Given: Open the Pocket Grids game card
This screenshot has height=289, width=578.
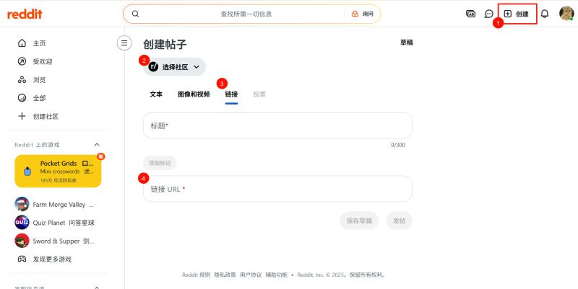Looking at the screenshot, I should tap(58, 171).
